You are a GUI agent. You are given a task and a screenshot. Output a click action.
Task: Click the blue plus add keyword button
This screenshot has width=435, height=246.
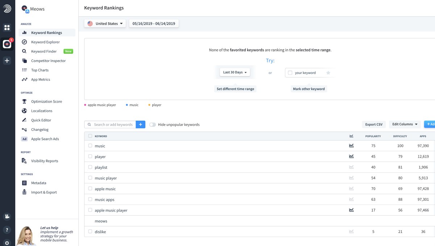pyautogui.click(x=141, y=125)
